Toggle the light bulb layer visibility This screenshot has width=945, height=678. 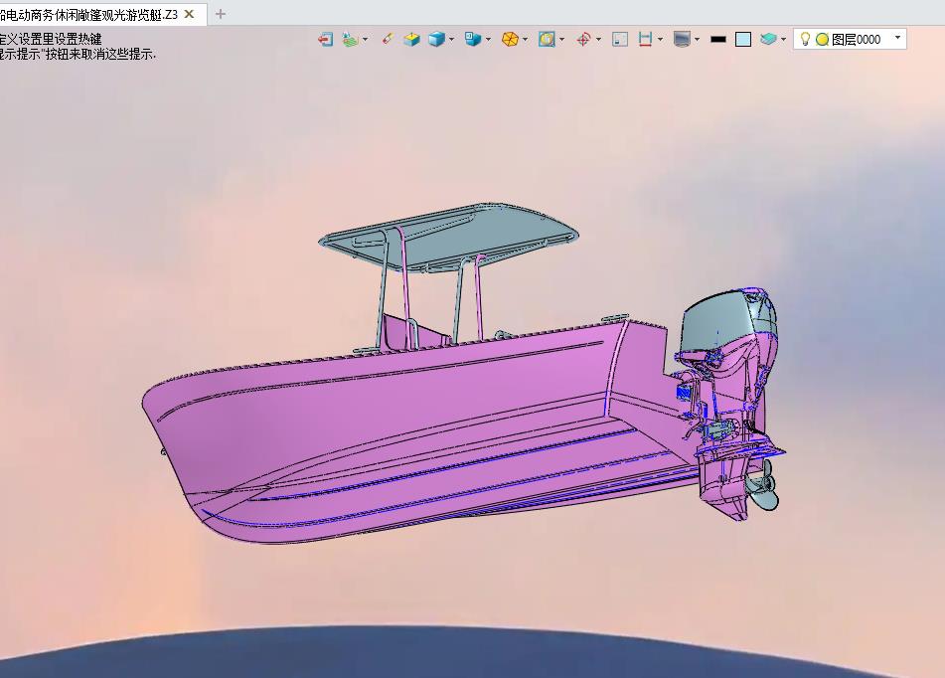(x=805, y=40)
